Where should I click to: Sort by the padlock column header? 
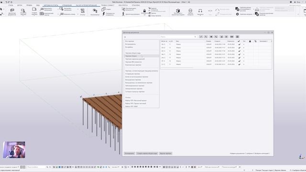pyautogui.click(x=250, y=41)
